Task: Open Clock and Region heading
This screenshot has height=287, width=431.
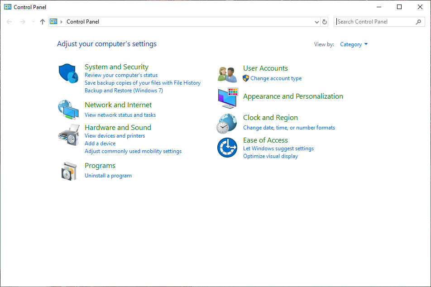Action: click(x=270, y=117)
